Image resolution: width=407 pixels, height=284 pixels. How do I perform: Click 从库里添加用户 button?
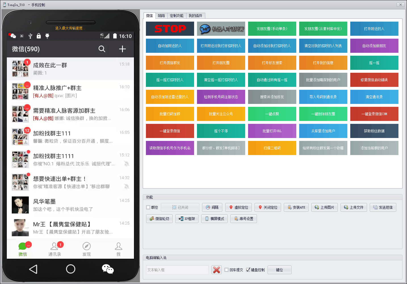pyautogui.click(x=323, y=131)
